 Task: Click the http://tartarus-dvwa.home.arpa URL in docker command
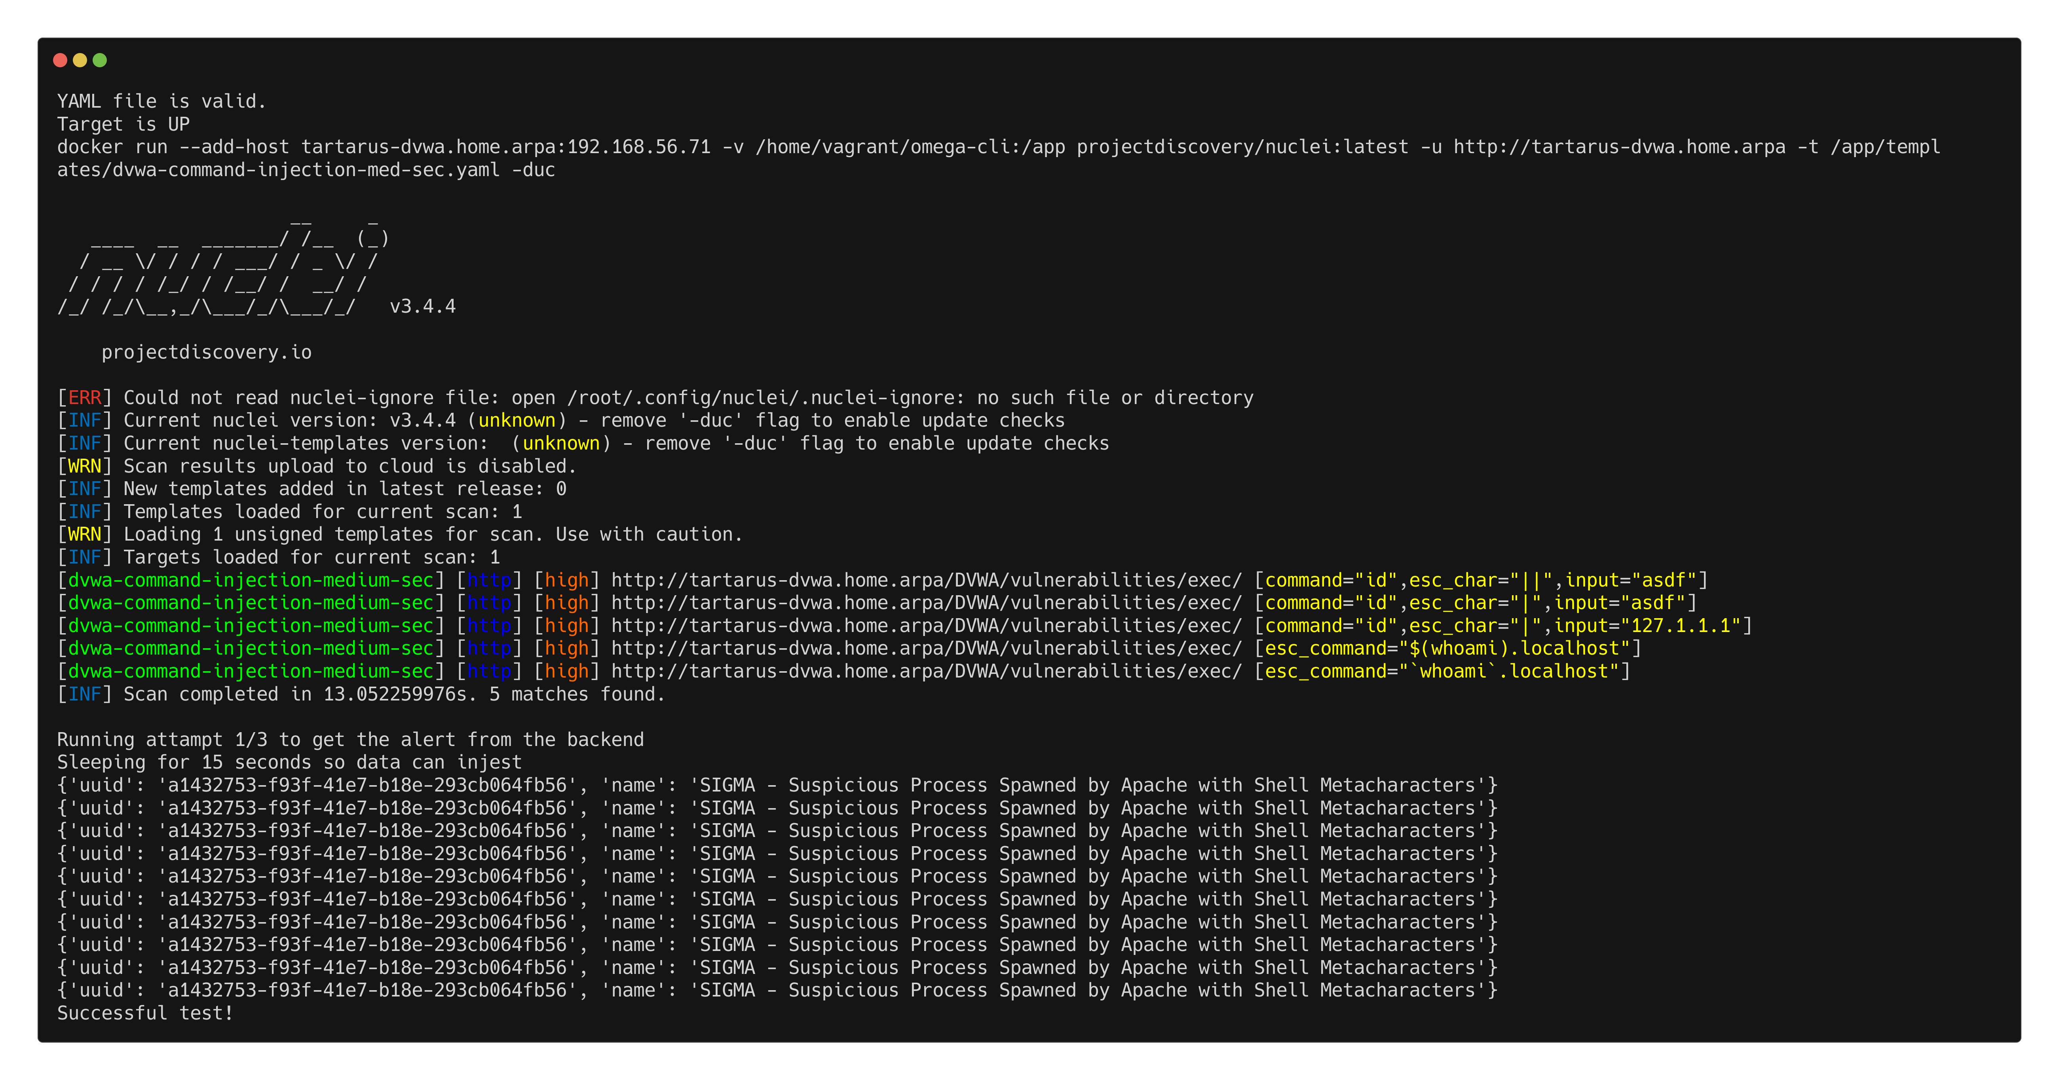coord(1618,147)
